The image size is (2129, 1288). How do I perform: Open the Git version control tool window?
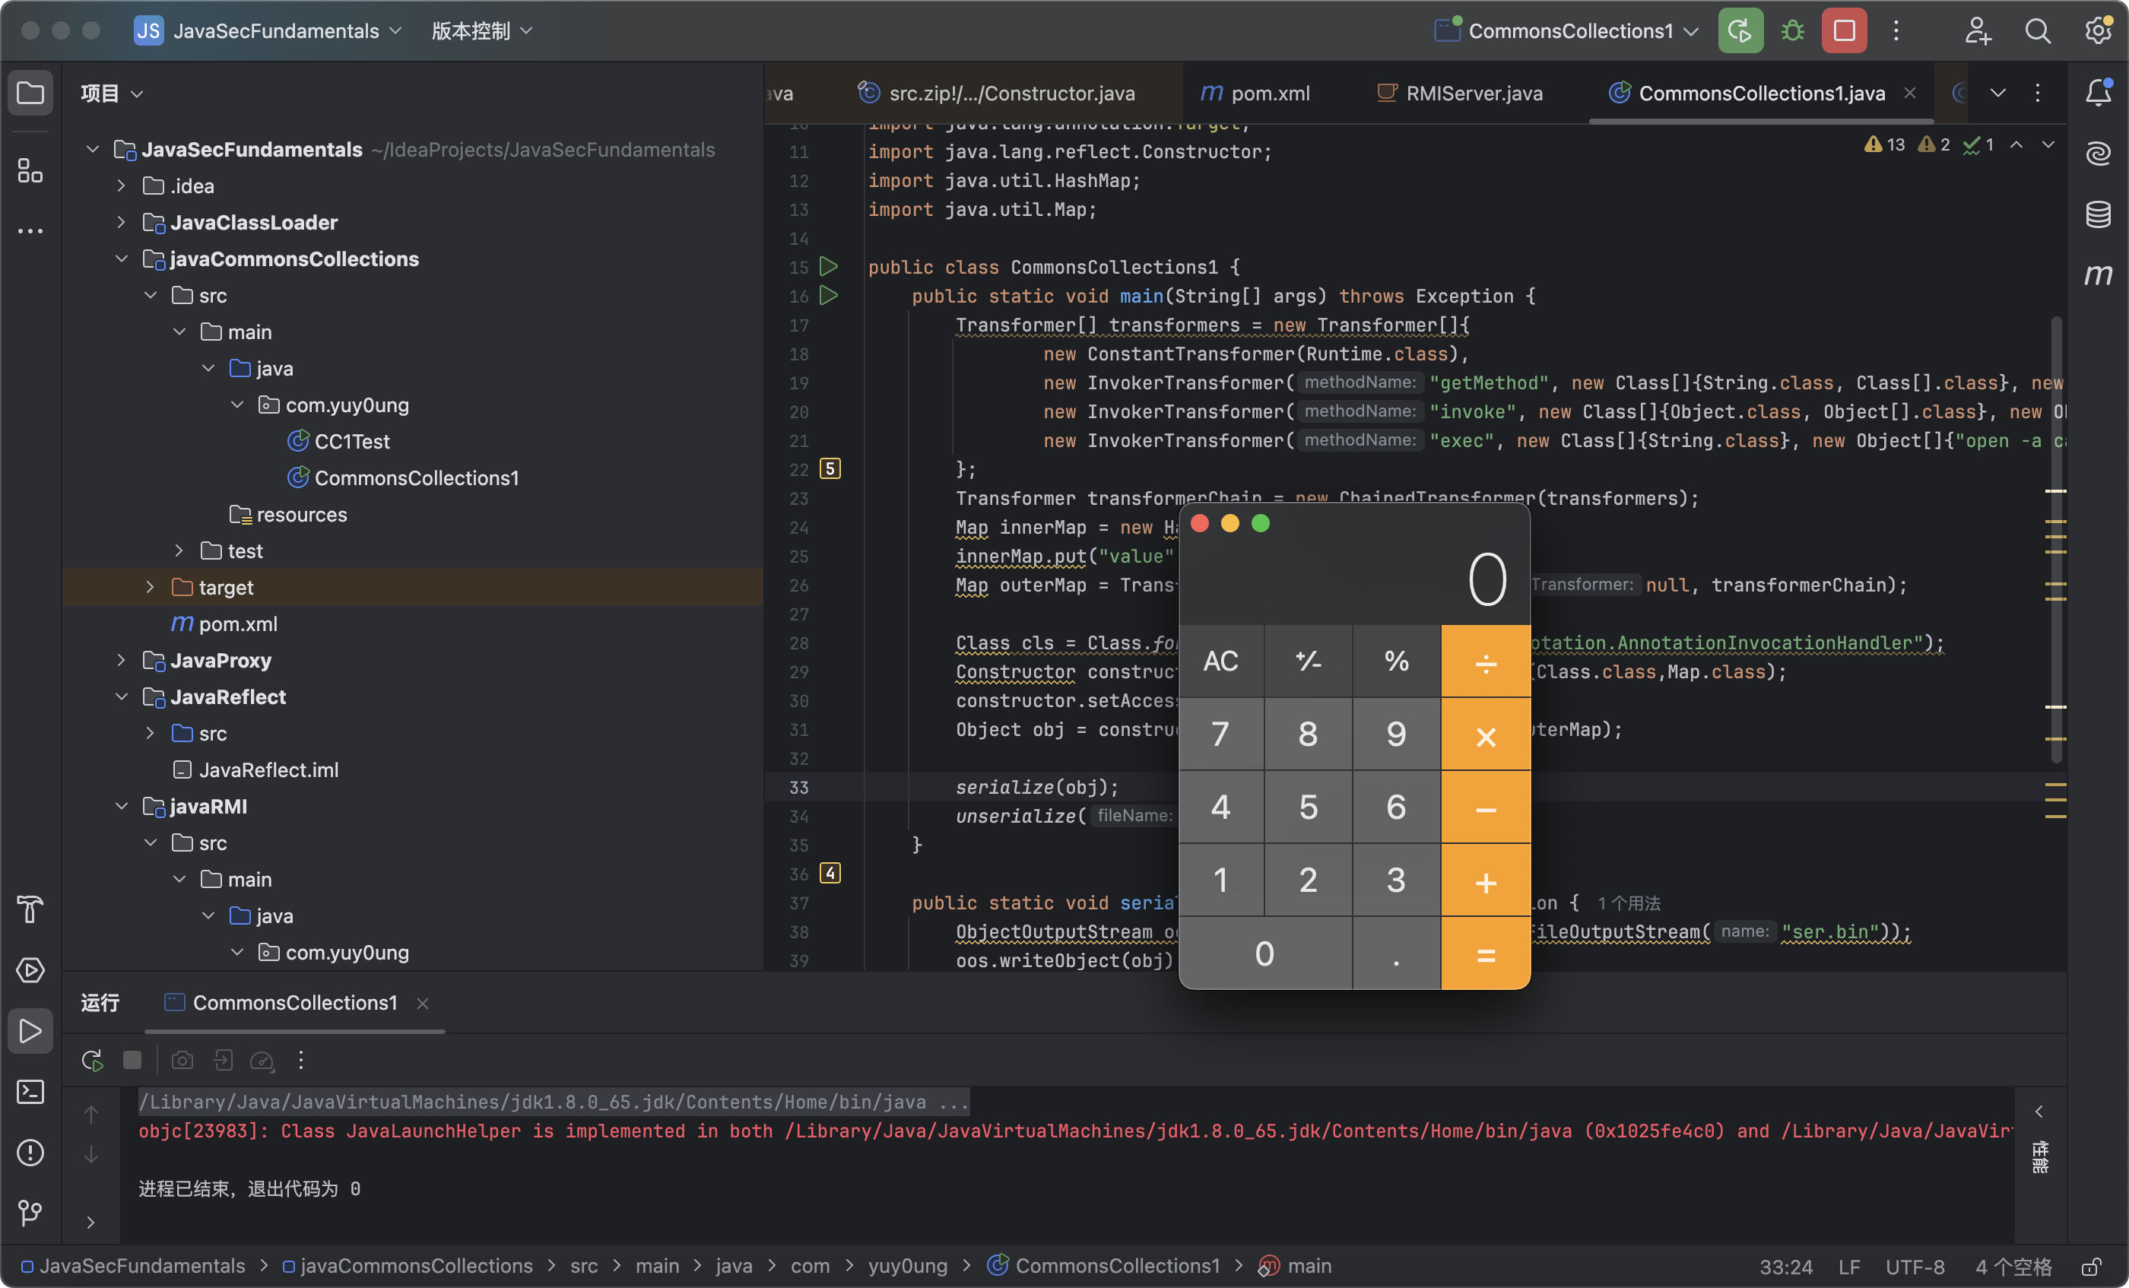pyautogui.click(x=30, y=1213)
